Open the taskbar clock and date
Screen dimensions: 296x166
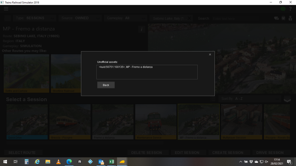pyautogui.click(x=276, y=162)
